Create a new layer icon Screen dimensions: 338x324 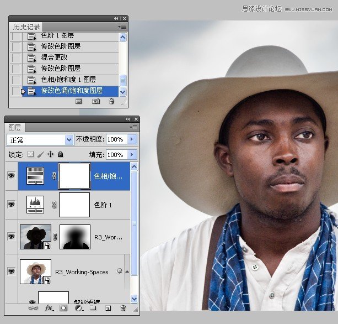(x=108, y=308)
